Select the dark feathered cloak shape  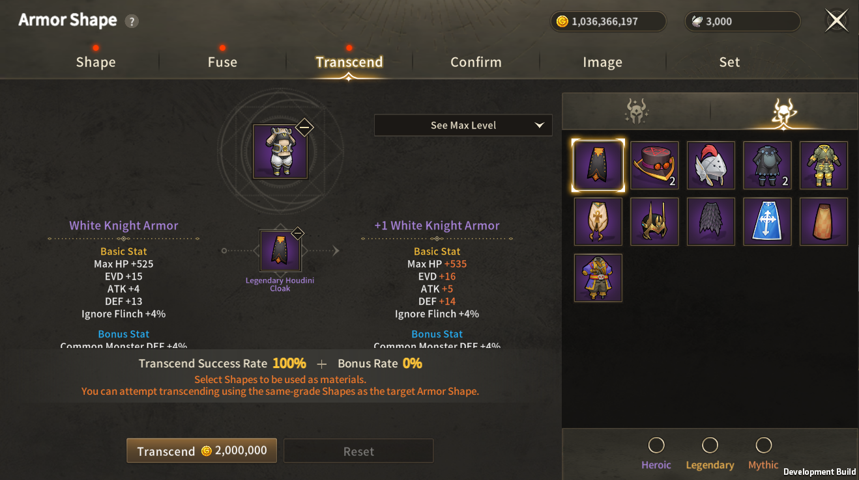711,222
